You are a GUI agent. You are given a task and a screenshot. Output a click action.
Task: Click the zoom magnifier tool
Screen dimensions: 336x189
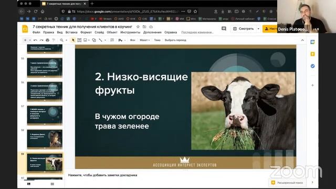tap(62, 40)
